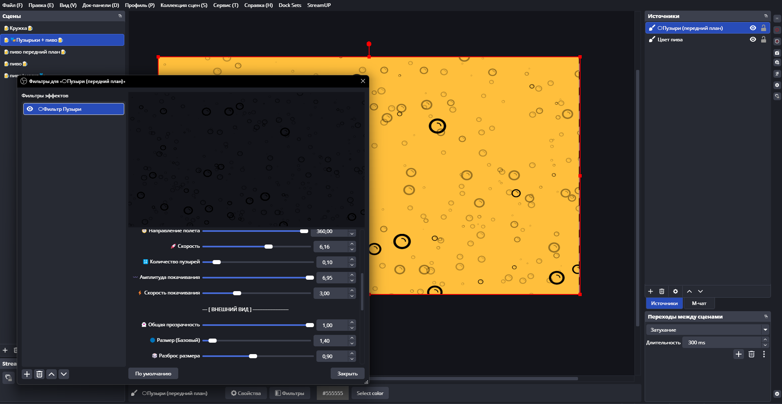Click the По умолчанию button
782x404 pixels.
(153, 374)
